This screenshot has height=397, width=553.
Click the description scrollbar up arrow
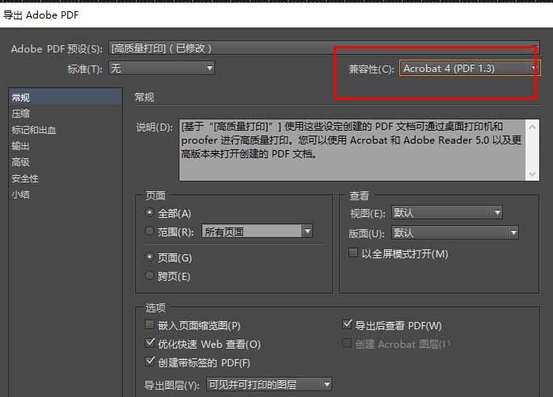pos(532,127)
